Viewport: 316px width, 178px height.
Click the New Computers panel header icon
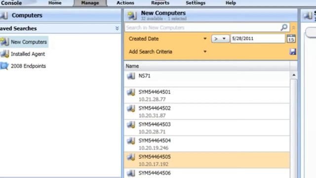pyautogui.click(x=132, y=15)
